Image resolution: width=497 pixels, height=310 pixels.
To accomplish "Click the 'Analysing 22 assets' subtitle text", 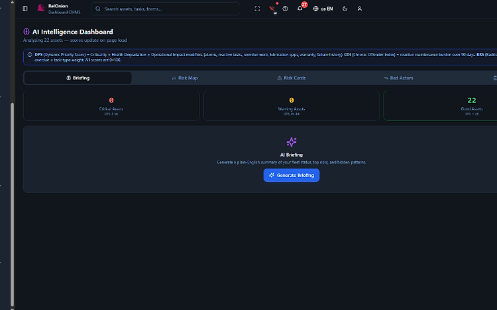I will (x=75, y=40).
